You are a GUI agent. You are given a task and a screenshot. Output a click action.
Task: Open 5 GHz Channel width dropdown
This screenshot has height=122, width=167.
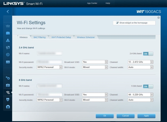pyautogui.click(x=141, y=100)
